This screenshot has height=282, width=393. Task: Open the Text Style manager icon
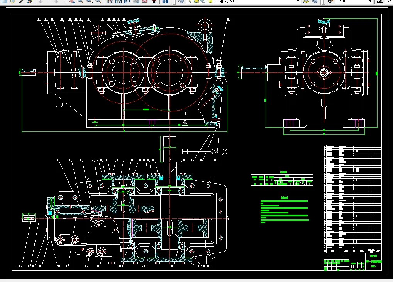point(330,1)
